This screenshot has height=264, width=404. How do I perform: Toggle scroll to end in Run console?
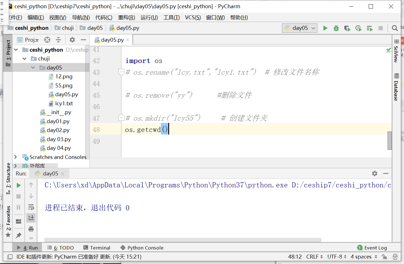(x=31, y=218)
